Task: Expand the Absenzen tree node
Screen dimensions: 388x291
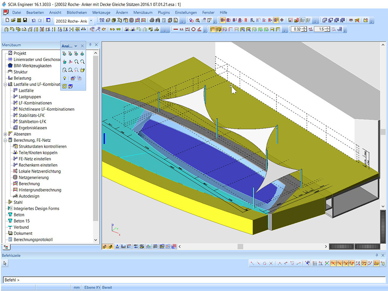Action: tap(5, 134)
